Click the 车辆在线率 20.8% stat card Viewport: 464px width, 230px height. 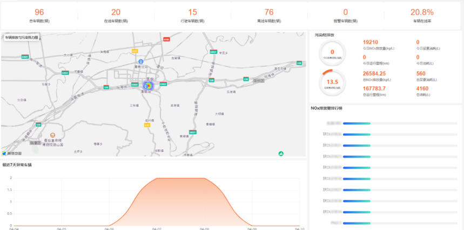coord(422,15)
